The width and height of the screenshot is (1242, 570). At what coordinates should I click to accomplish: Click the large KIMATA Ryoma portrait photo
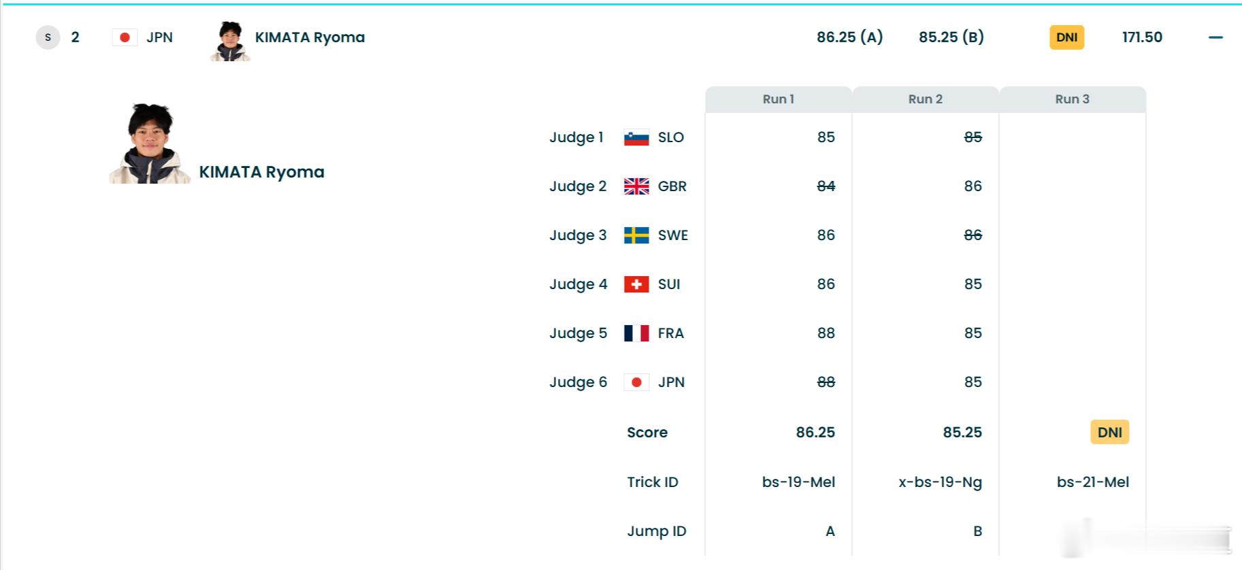pos(150,144)
